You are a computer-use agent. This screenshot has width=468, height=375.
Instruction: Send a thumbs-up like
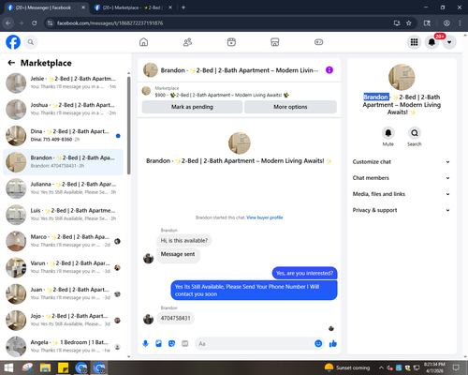(333, 344)
